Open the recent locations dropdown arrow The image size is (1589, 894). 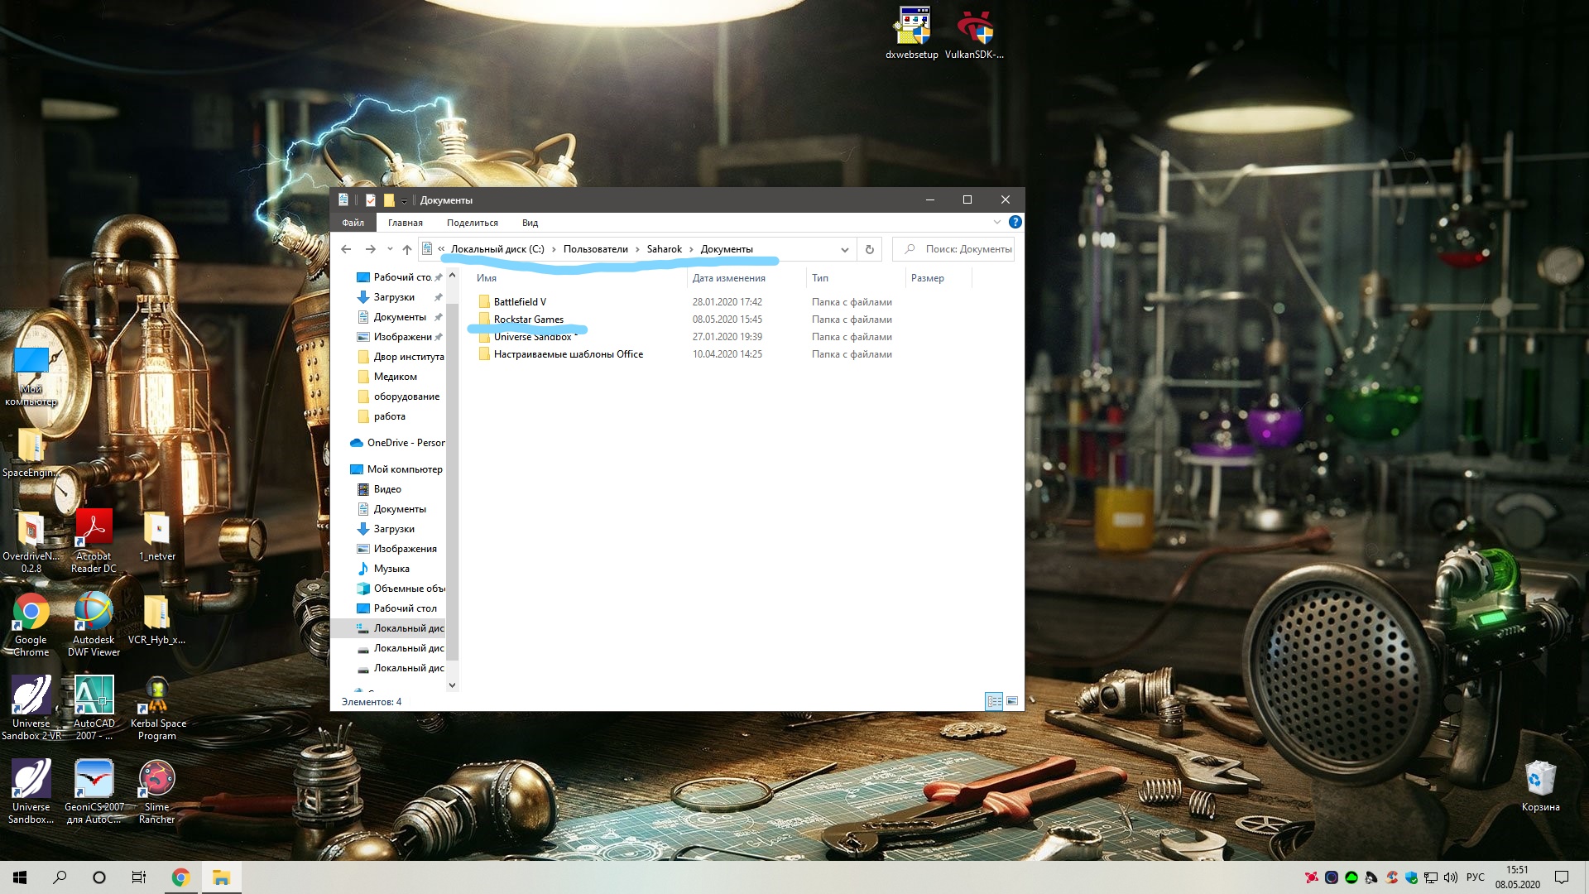pos(390,249)
